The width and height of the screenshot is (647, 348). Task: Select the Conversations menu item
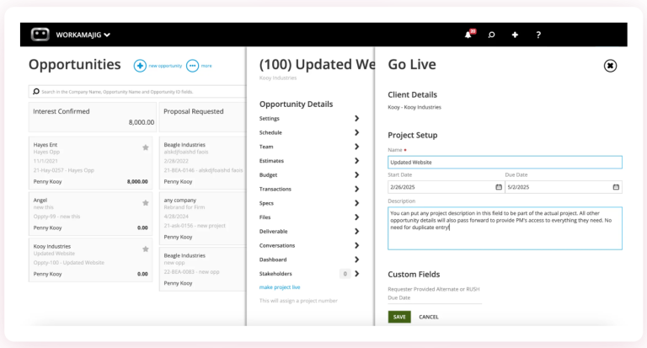(277, 246)
